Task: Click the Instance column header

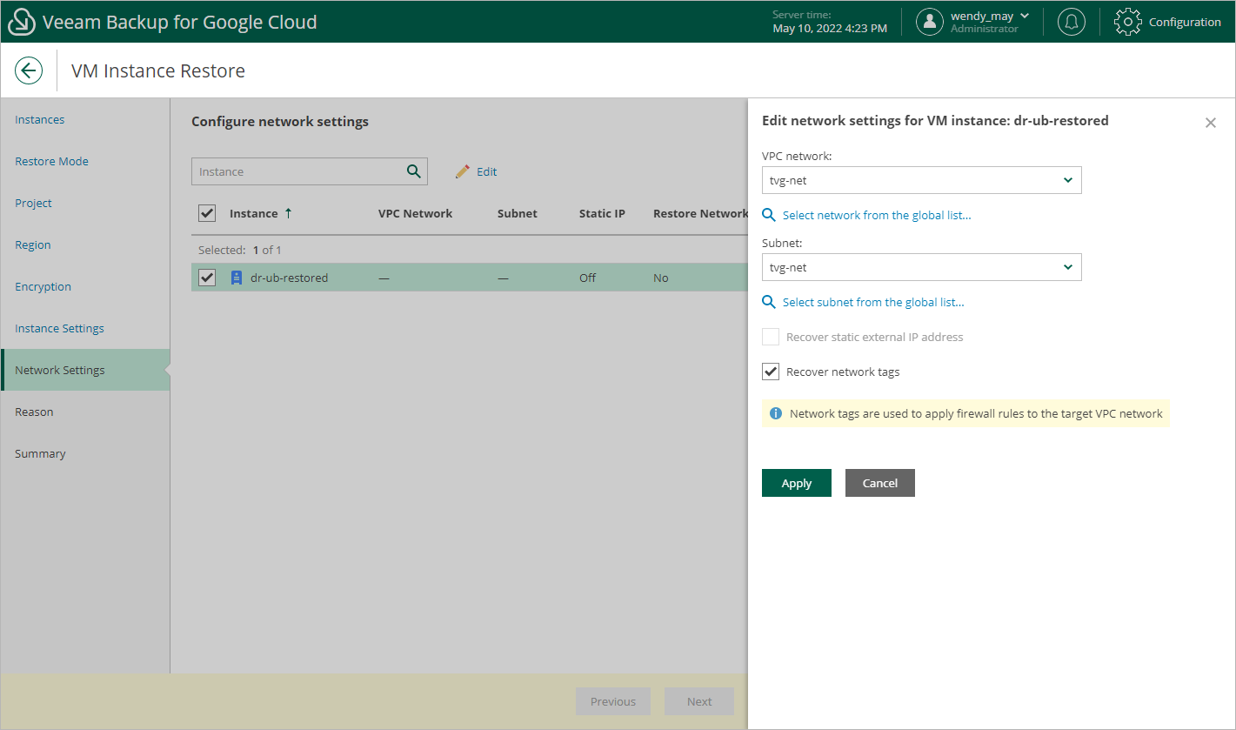Action: [x=254, y=213]
